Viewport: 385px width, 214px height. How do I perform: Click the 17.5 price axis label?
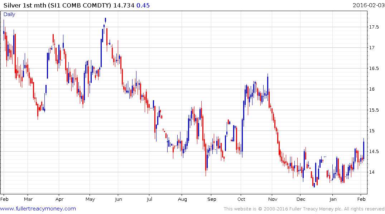[x=374, y=27]
